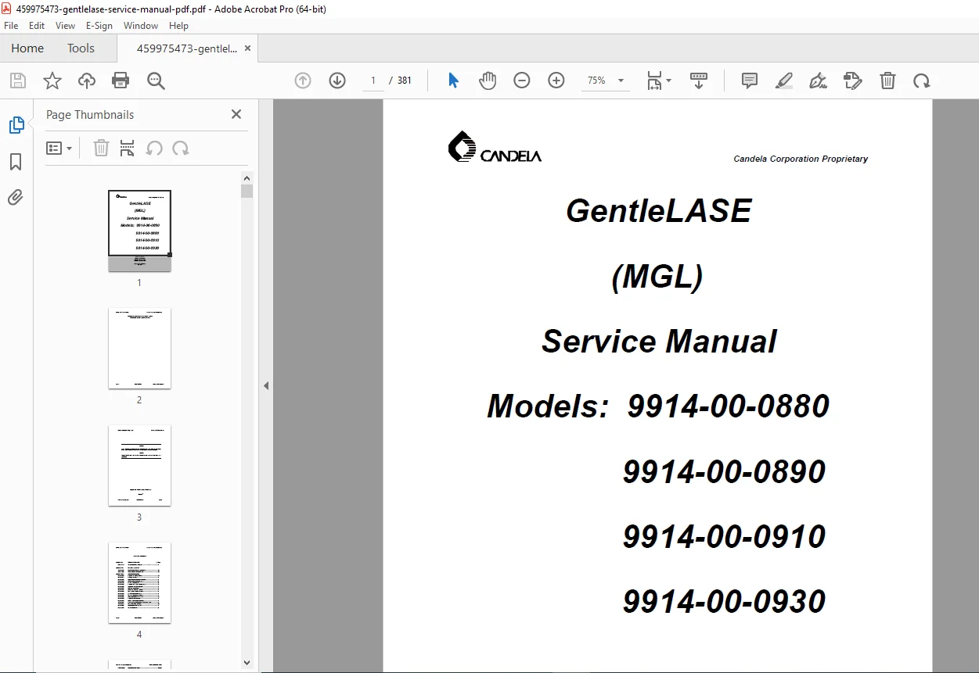Select page 2 thumbnail
979x673 pixels.
coord(139,348)
